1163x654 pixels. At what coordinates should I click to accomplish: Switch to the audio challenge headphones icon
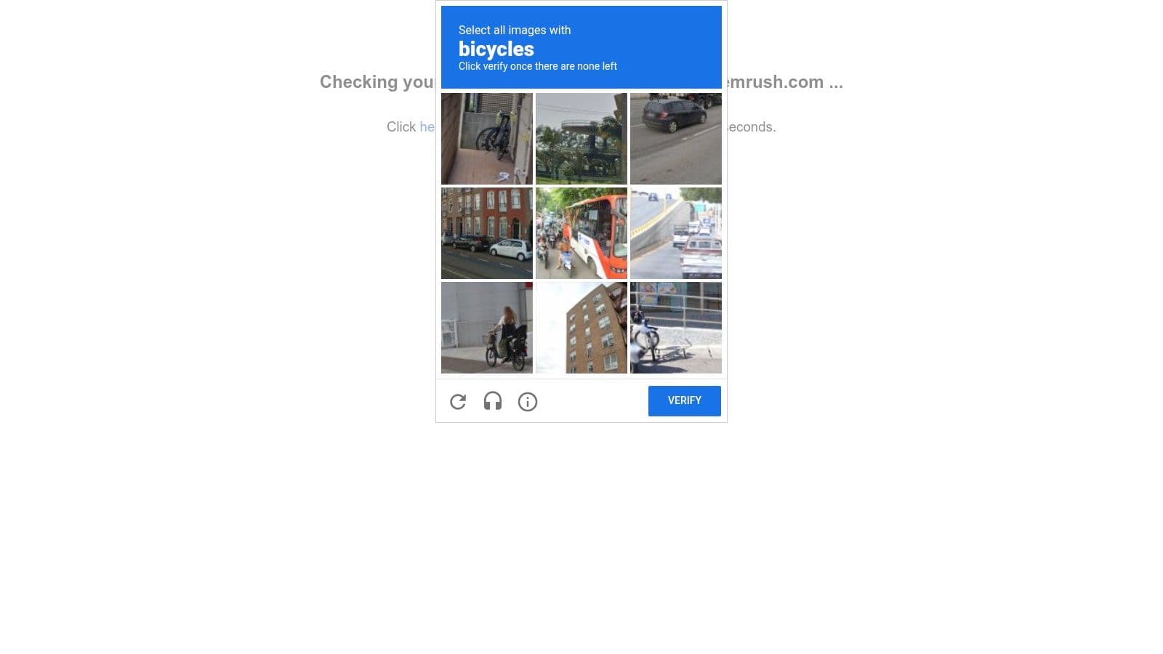[x=493, y=401]
